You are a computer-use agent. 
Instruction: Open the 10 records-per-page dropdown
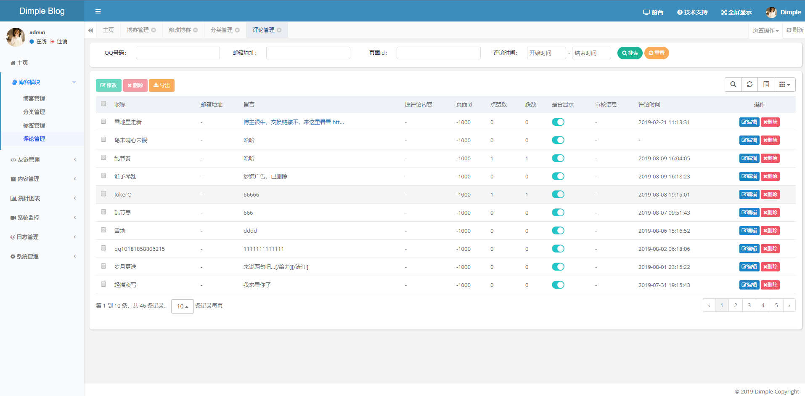pos(183,306)
